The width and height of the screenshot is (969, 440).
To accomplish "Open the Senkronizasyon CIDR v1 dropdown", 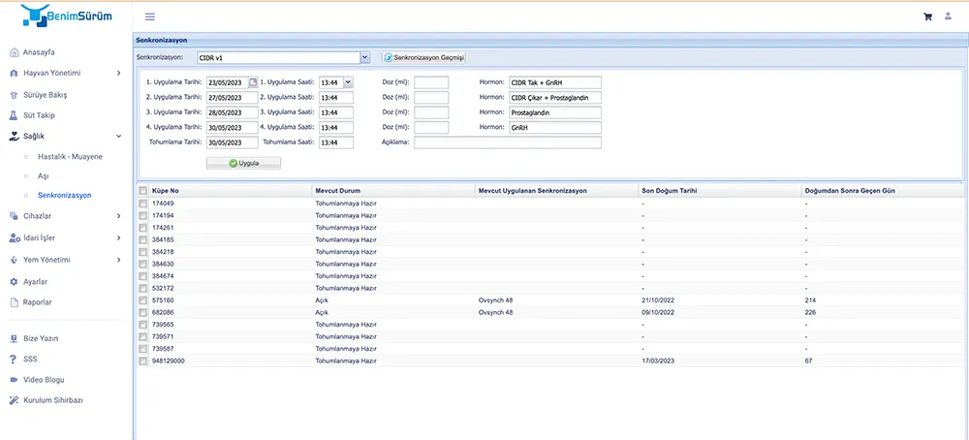I will pyautogui.click(x=364, y=58).
